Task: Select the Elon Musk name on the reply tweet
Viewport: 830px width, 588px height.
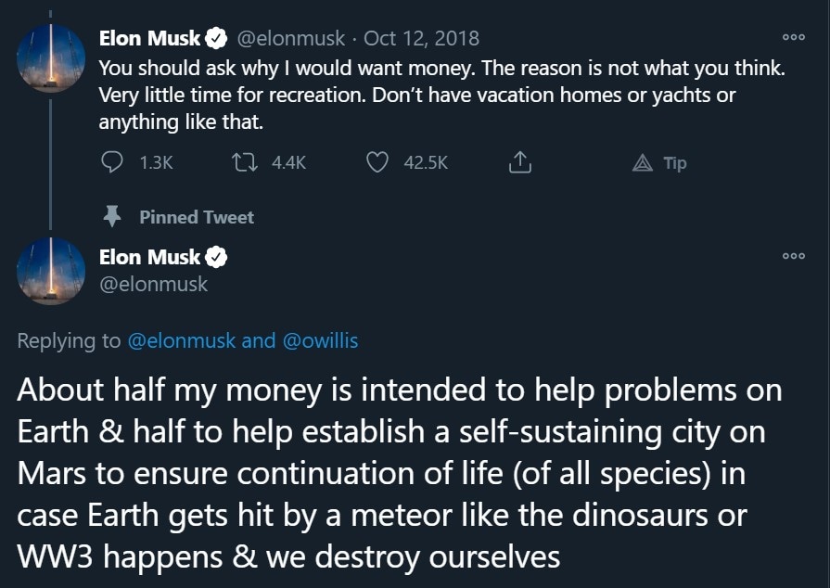Action: click(x=149, y=257)
